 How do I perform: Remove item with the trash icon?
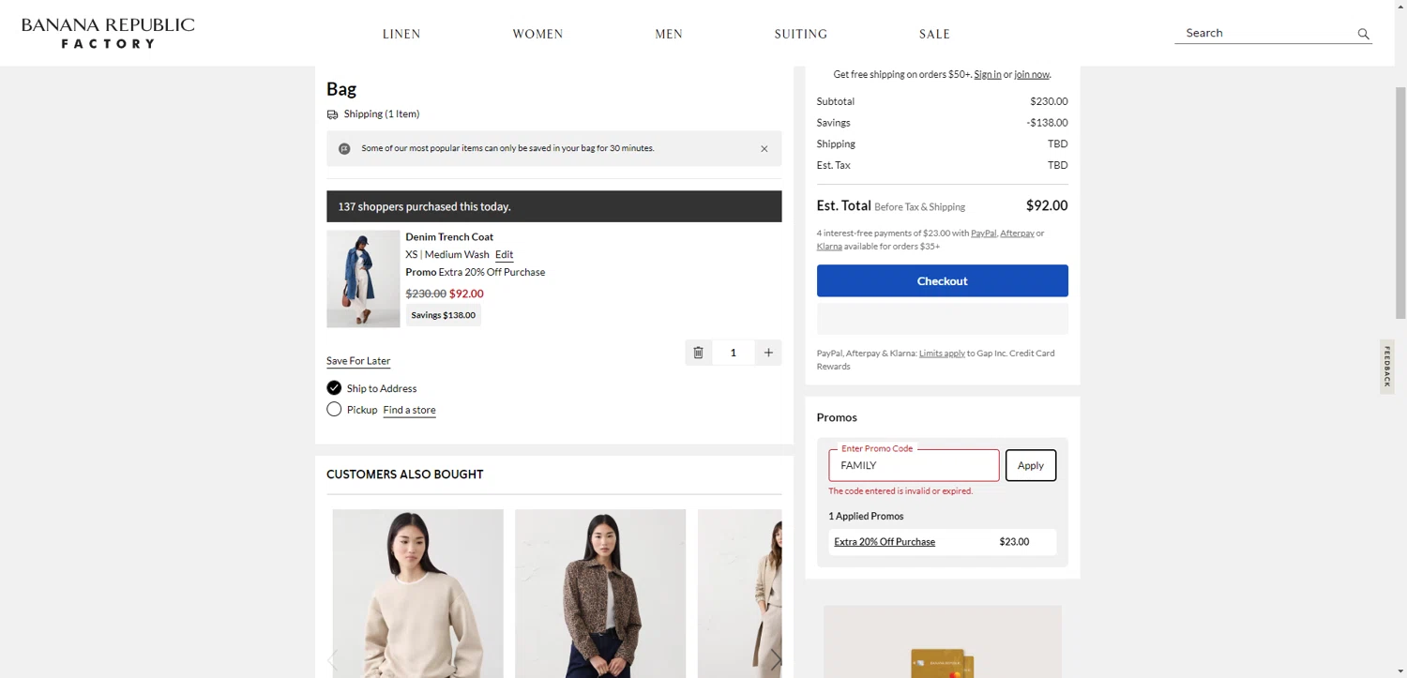click(698, 353)
